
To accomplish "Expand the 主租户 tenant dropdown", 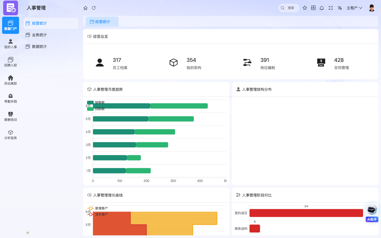I will [354, 8].
